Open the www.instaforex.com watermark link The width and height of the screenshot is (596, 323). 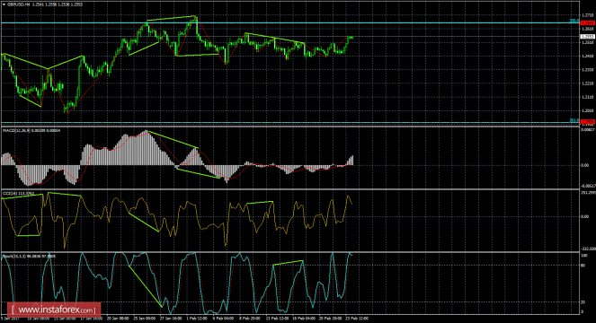[54, 310]
